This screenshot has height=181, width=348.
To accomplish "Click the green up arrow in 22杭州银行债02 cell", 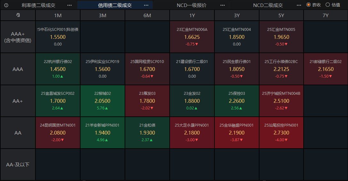I will point(62,76).
